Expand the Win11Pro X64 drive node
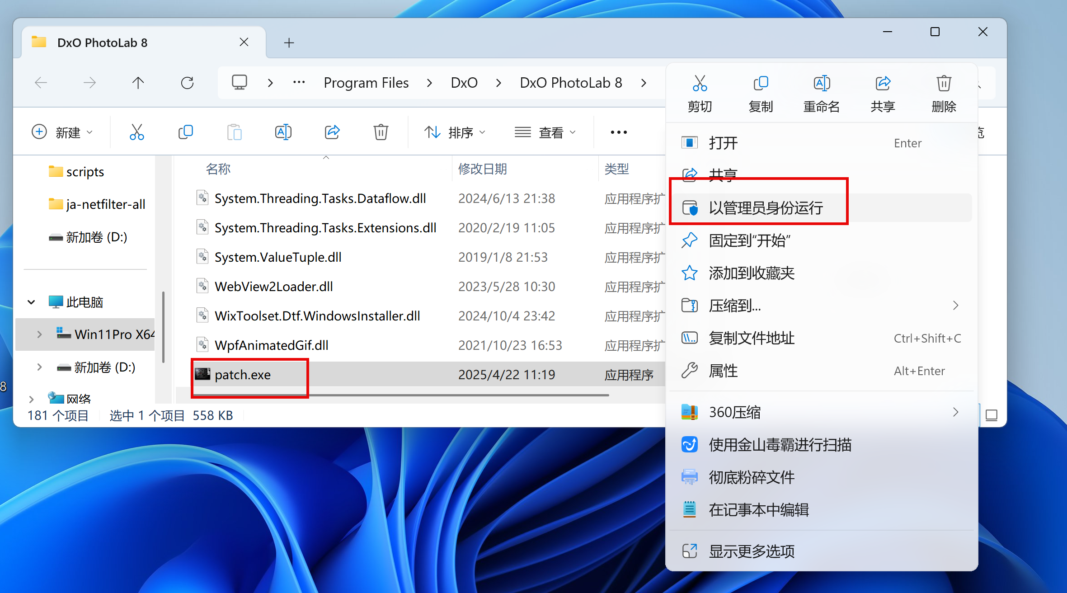Screen dimensions: 1067x593 39,334
